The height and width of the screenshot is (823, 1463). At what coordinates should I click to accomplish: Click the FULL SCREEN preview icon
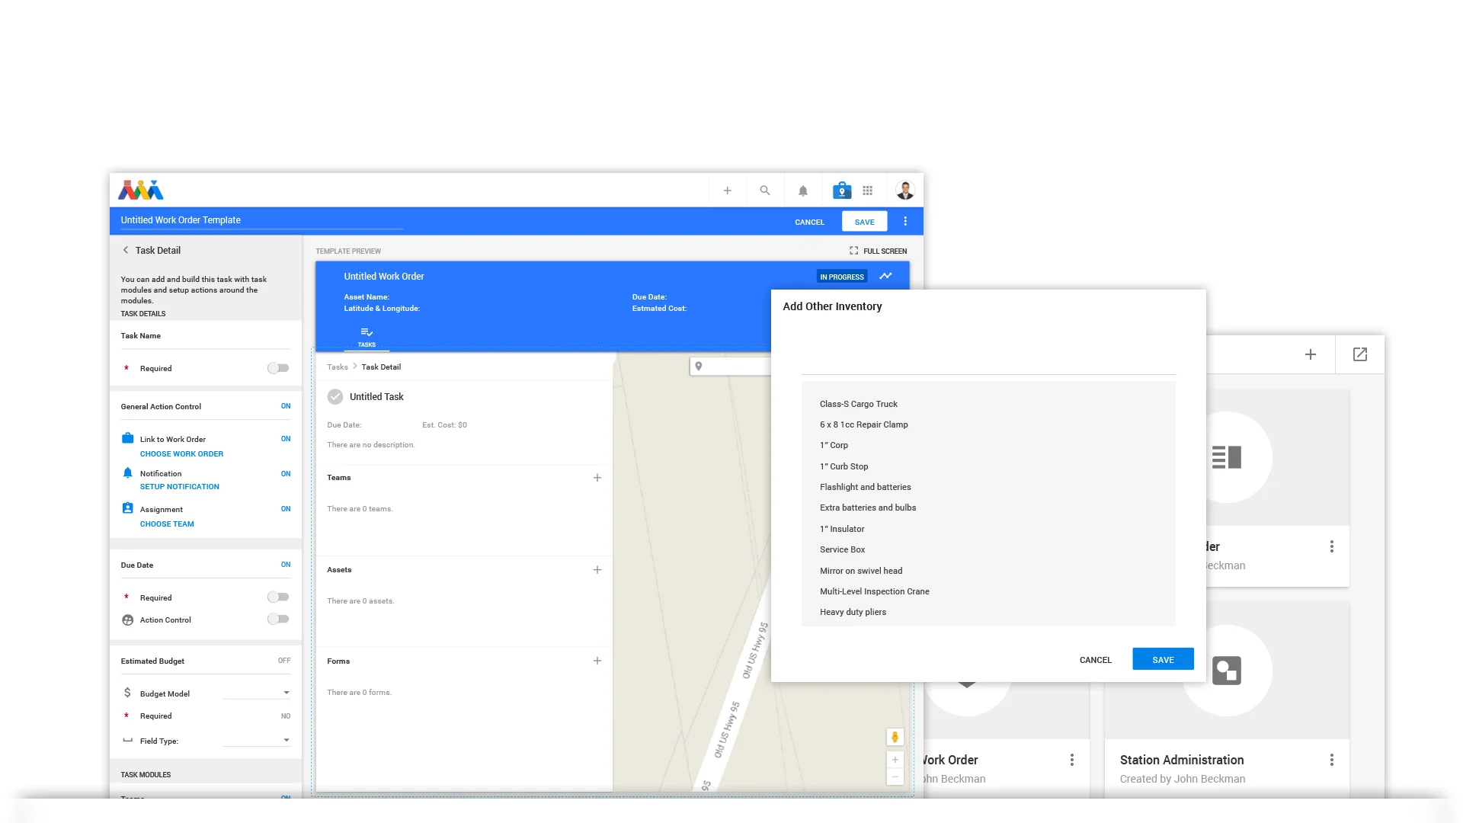tap(853, 251)
